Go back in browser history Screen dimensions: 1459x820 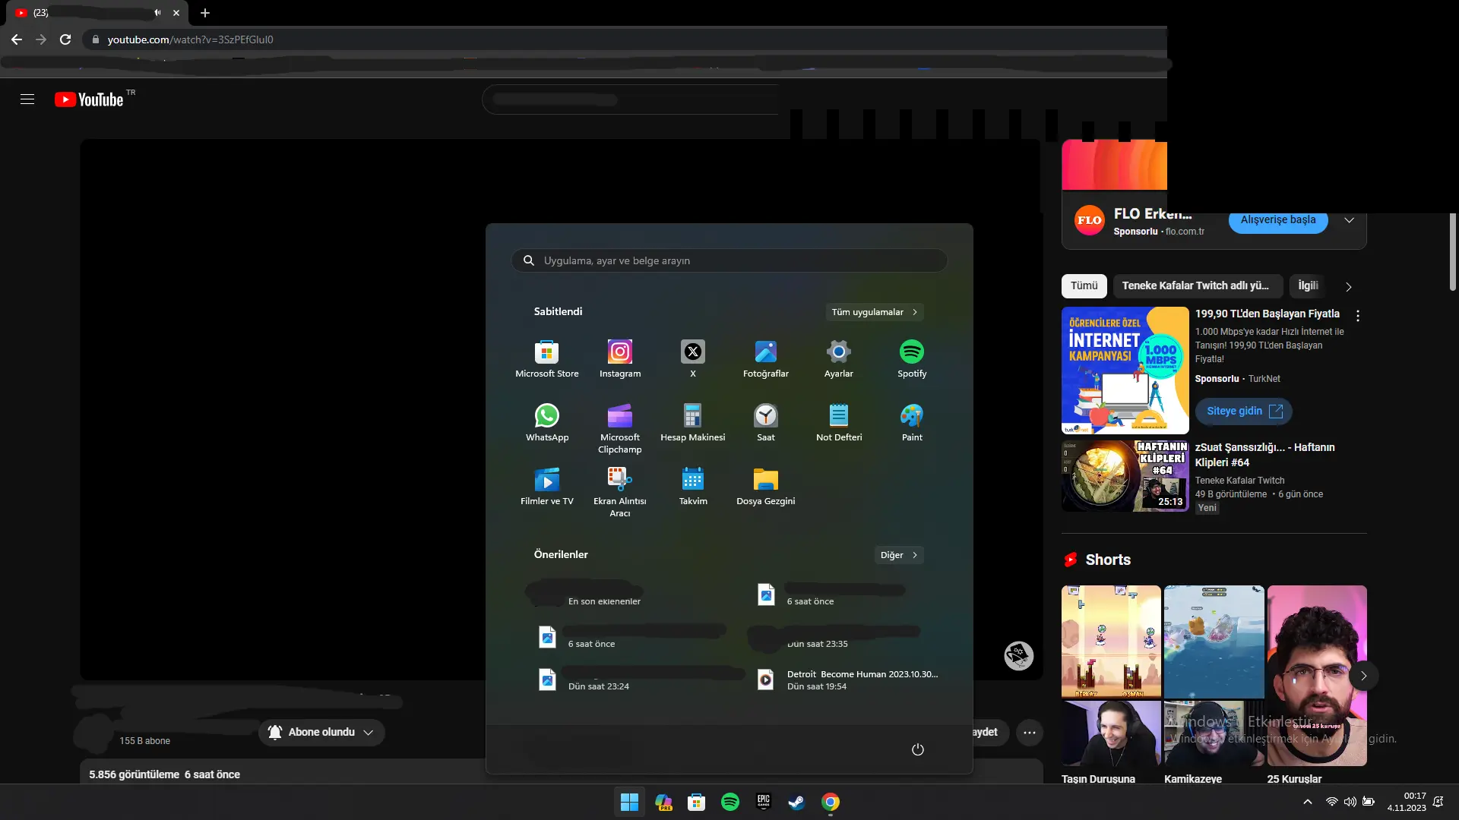point(17,39)
